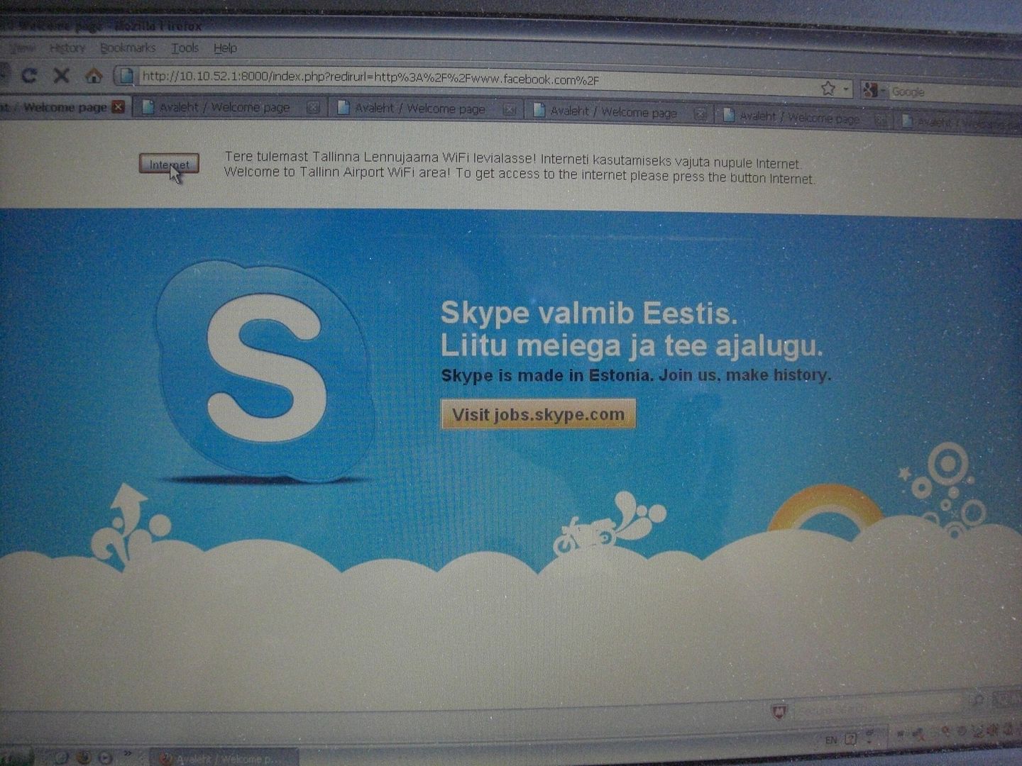1022x766 pixels.
Task: Open the EN language indicator
Action: (831, 740)
